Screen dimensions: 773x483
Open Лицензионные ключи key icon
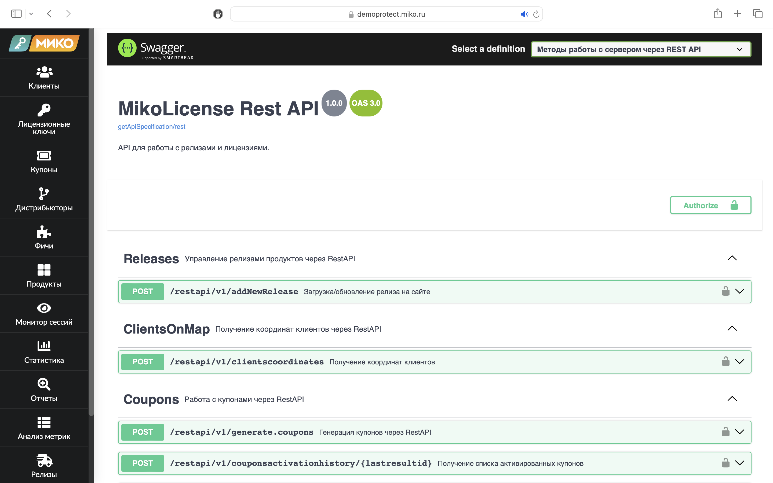coord(44,110)
